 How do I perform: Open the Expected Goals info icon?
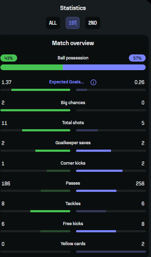[93, 82]
